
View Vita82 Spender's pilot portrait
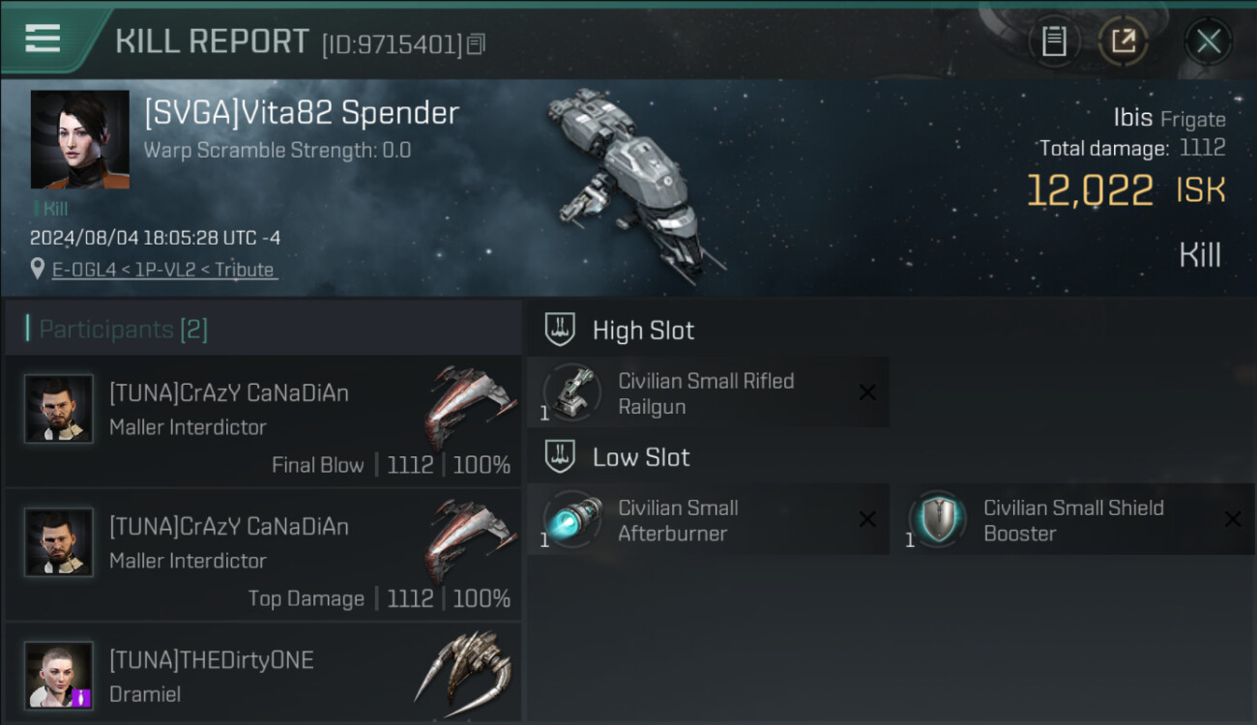[79, 139]
